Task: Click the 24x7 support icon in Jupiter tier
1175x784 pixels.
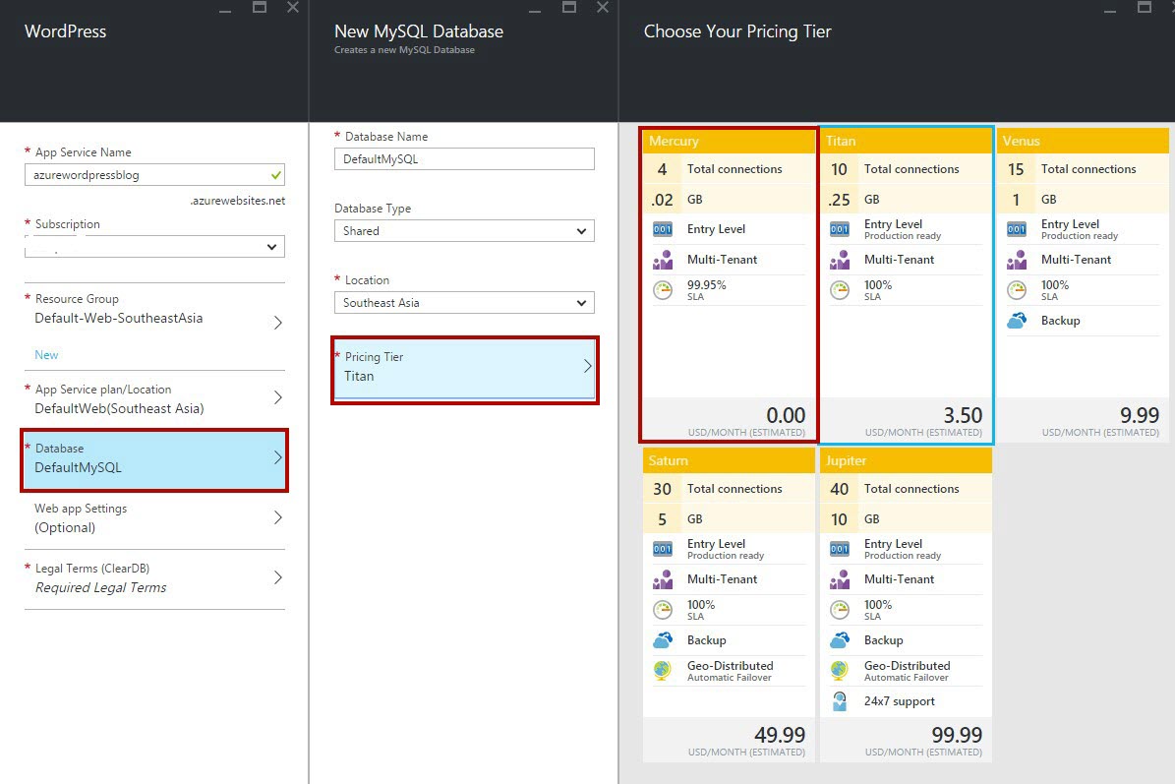Action: tap(840, 700)
